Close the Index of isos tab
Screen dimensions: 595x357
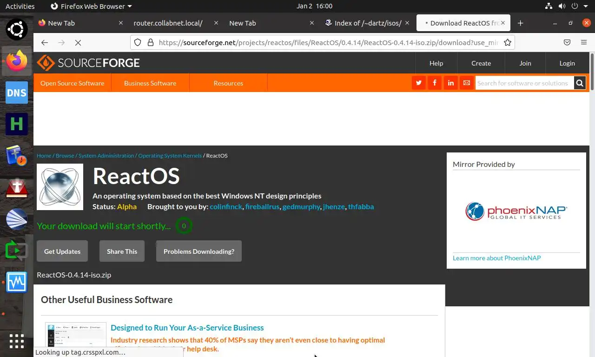[407, 23]
